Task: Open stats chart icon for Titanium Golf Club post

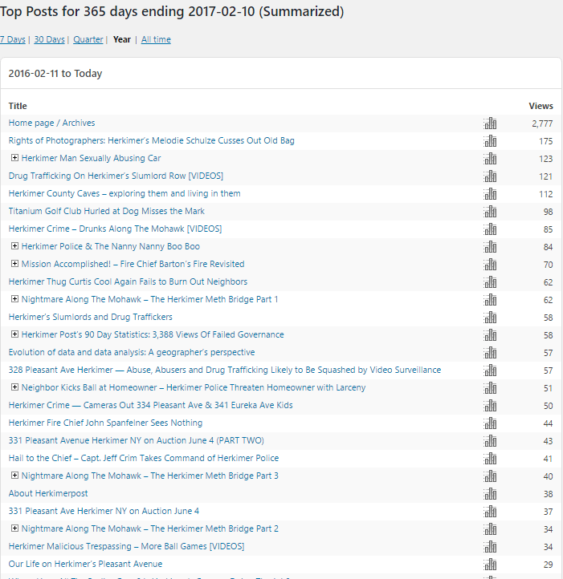Action: [x=490, y=212]
